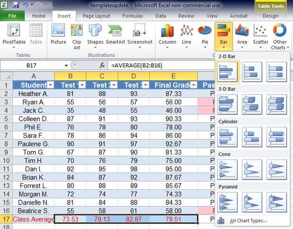Switch to the Page Layout tab
Screen dimensions: 293x229
(96, 16)
